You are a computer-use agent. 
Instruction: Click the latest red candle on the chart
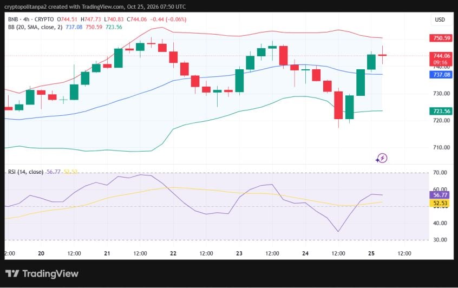(x=382, y=55)
